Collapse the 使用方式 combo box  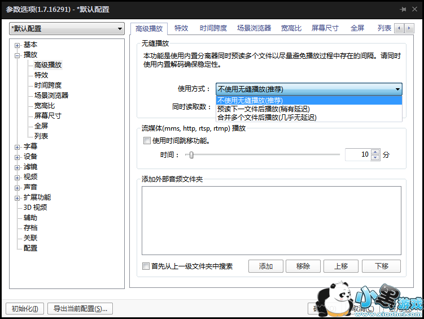coord(397,89)
